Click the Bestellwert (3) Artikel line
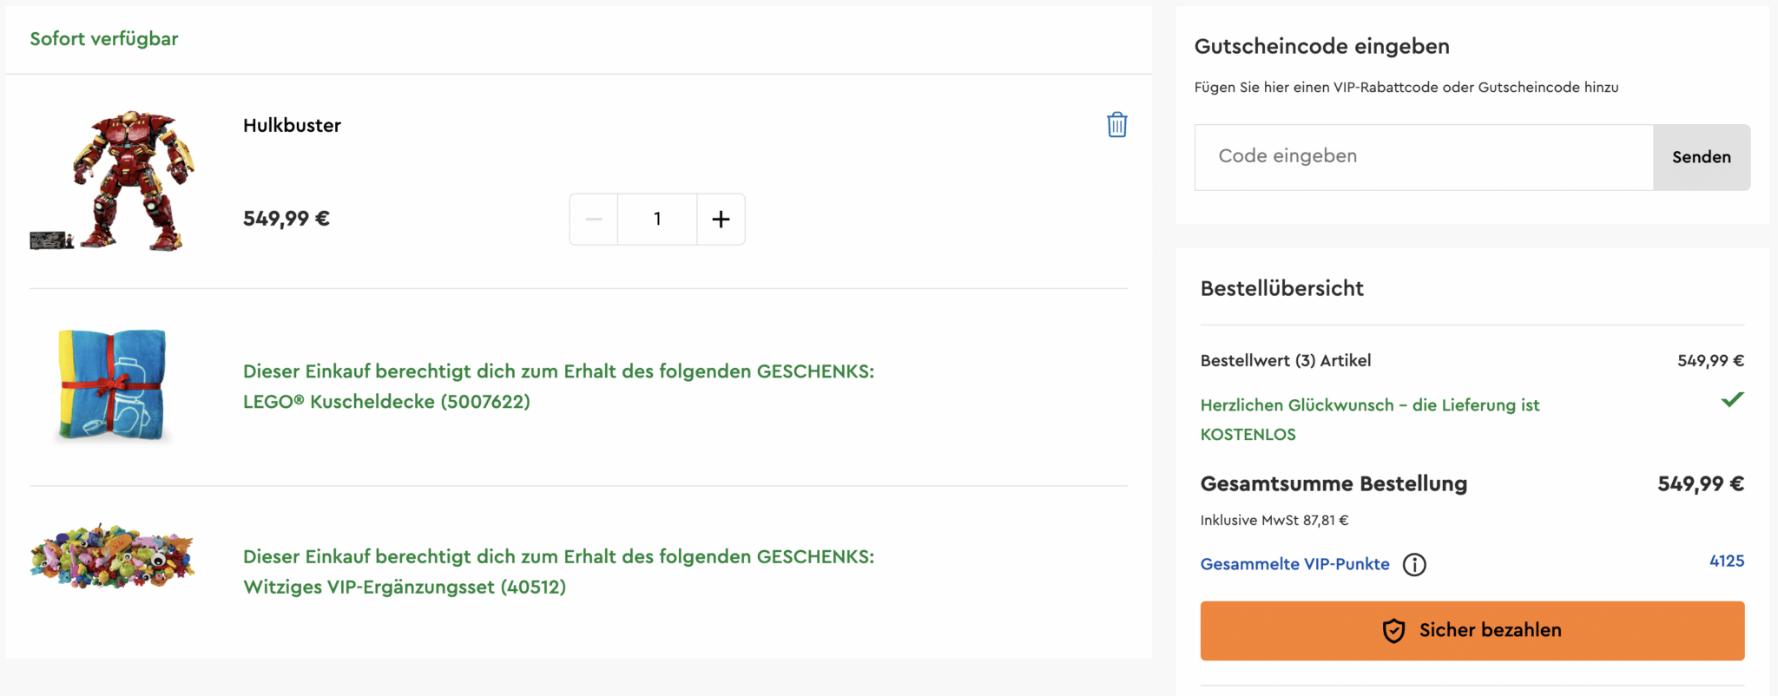Image resolution: width=1778 pixels, height=696 pixels. click(1472, 360)
